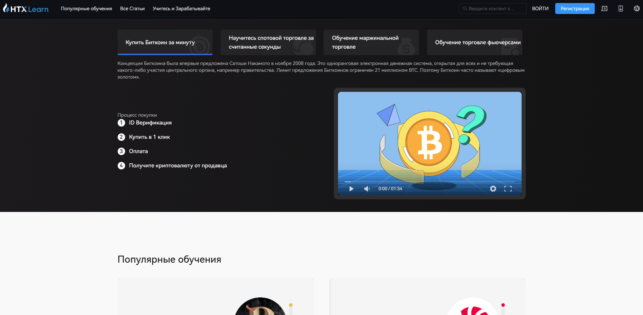This screenshot has height=315, width=643.
Task: Select the Обучение маржинальной торговле tab
Action: (x=371, y=42)
